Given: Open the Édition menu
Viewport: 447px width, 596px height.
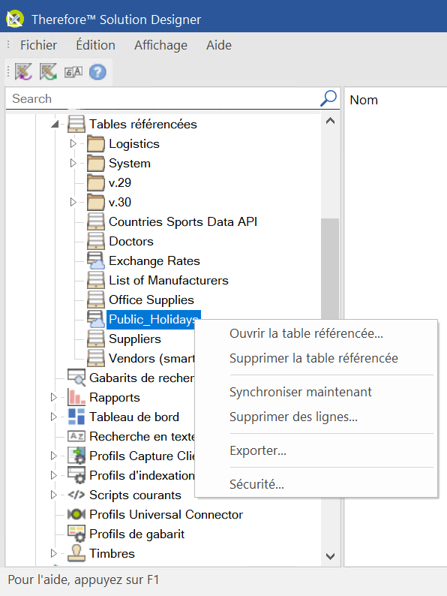Looking at the screenshot, I should coord(95,45).
